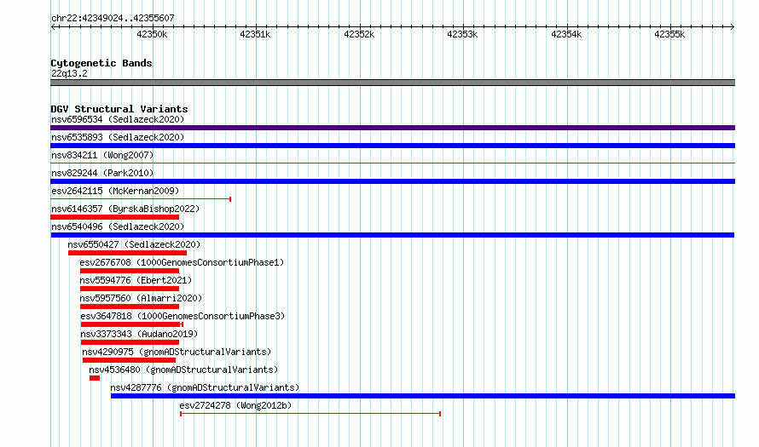Click the 42350k ruler position
This screenshot has width=759, height=447.
(152, 34)
